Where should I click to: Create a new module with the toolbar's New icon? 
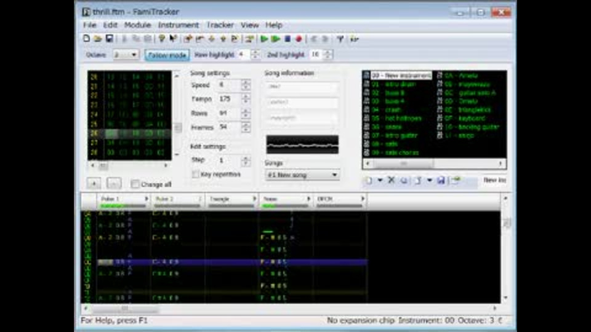pos(86,39)
